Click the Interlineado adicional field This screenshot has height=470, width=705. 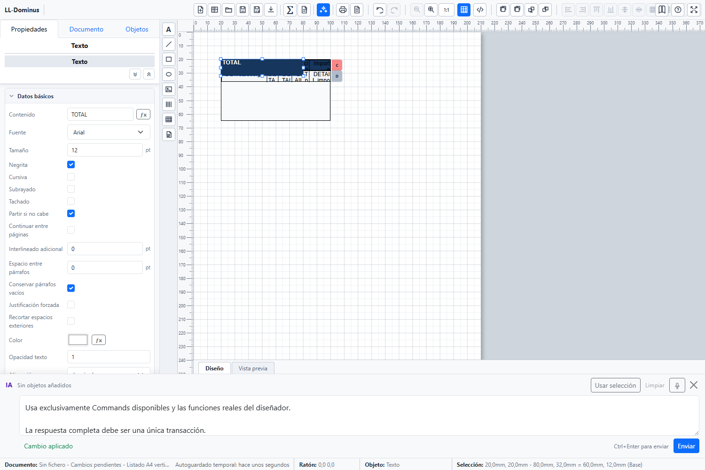point(105,249)
